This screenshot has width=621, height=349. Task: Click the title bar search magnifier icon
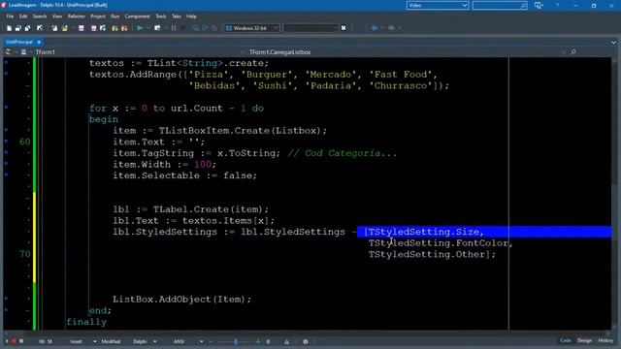[x=524, y=6]
